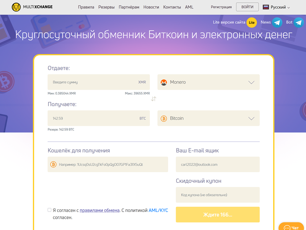Select the Monero coin icon
Viewport: 306px width, 230px height.
164,82
